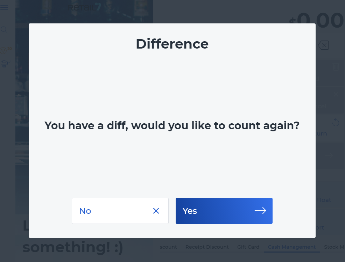Open the hamburger menu icon
345x262 pixels.
pos(4,7)
